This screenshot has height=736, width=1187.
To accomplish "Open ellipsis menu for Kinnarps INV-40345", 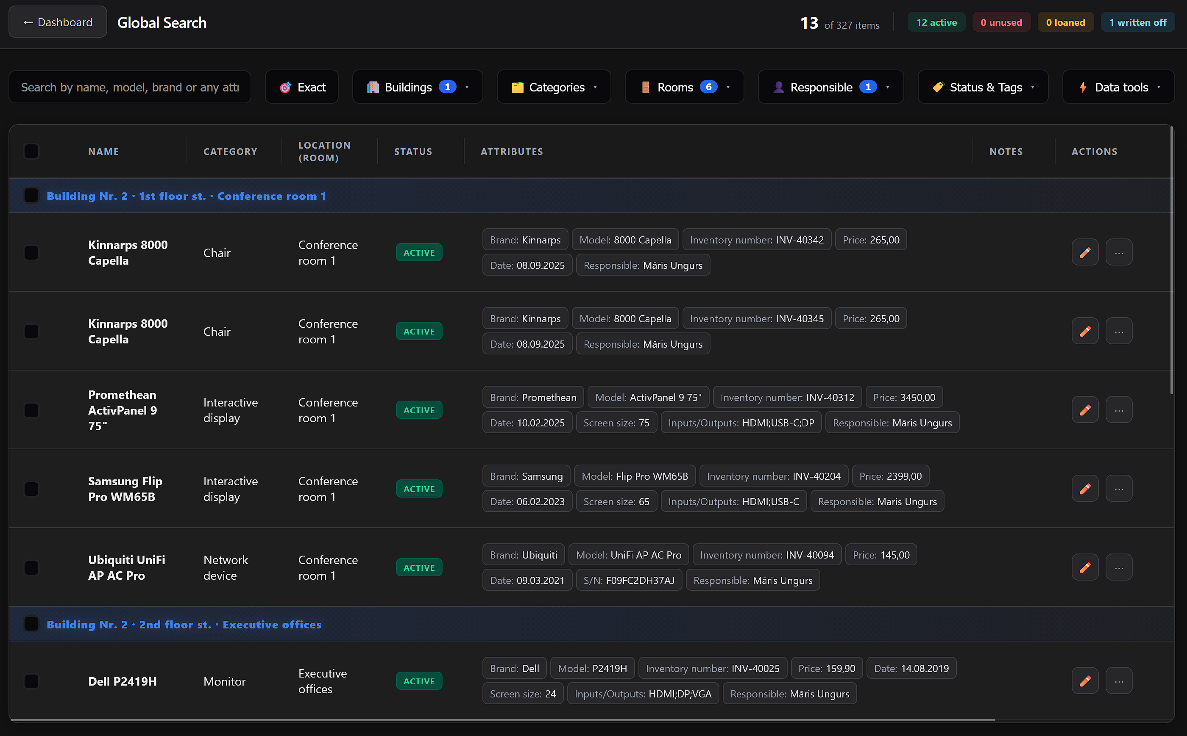I will click(x=1119, y=332).
